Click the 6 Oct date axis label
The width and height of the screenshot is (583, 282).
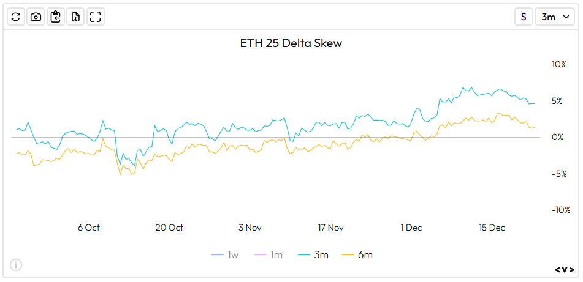pos(89,228)
